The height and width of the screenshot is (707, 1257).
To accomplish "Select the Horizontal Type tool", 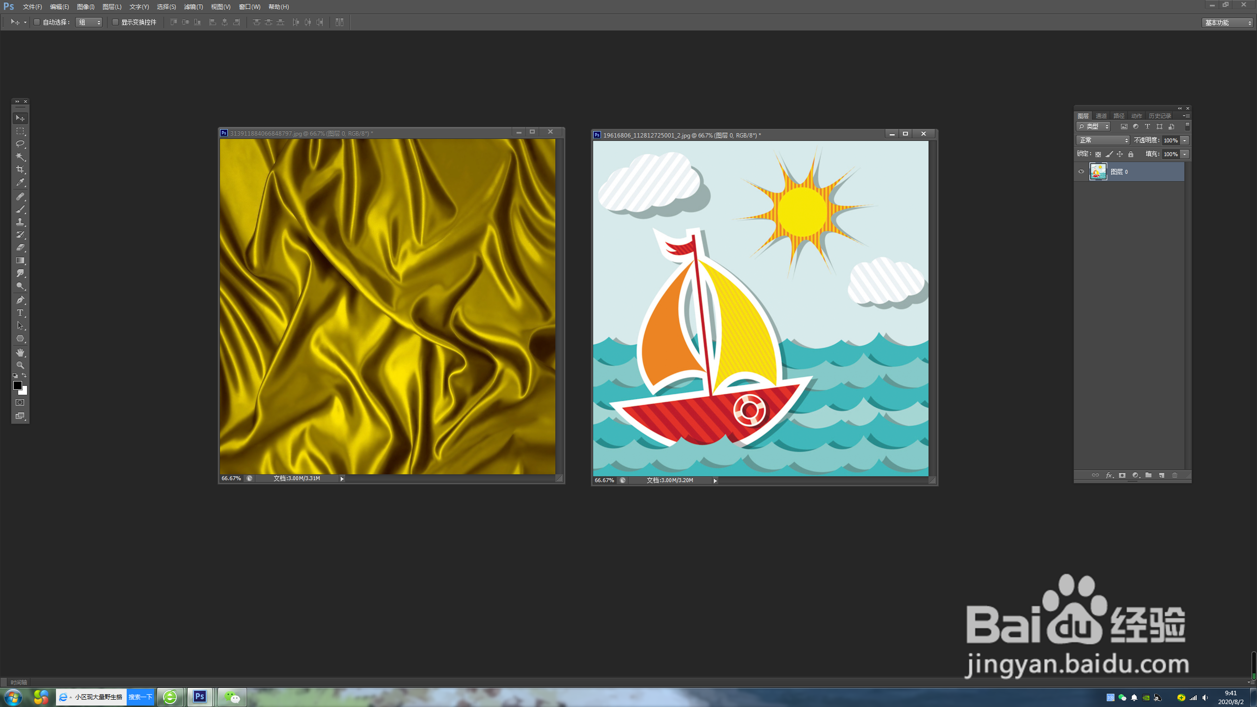I will point(20,313).
